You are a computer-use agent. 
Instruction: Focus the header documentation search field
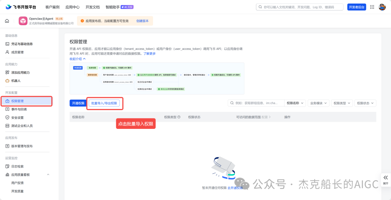tap(300, 7)
